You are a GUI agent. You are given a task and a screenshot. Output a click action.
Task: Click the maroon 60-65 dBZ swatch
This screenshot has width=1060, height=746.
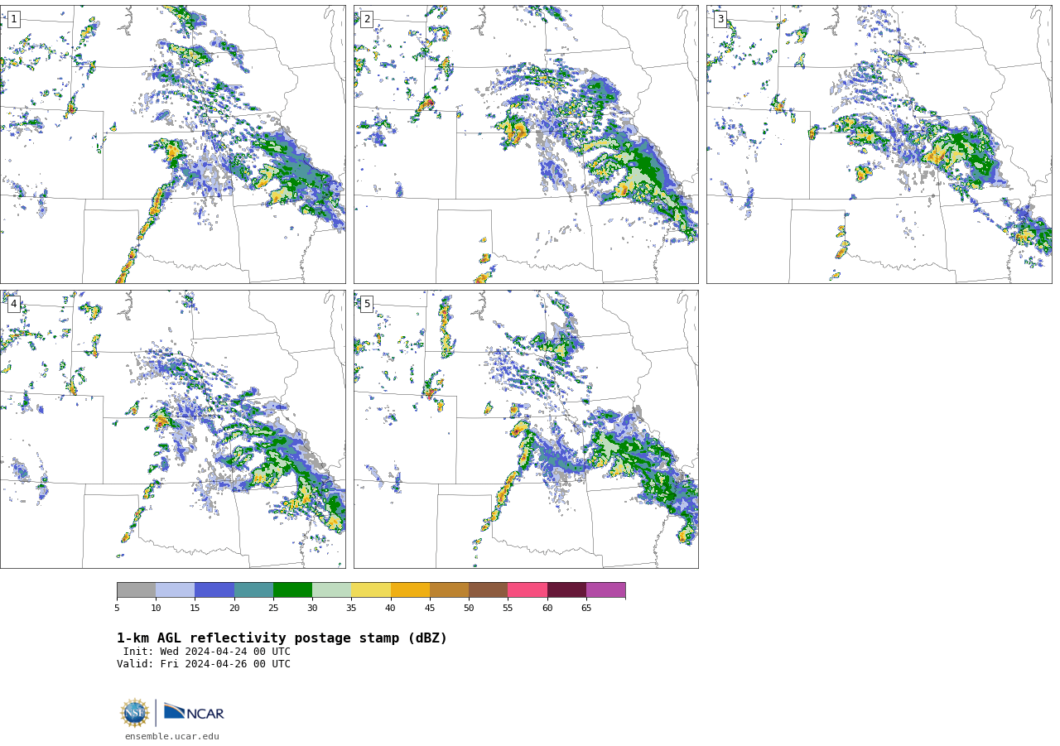[x=566, y=590]
